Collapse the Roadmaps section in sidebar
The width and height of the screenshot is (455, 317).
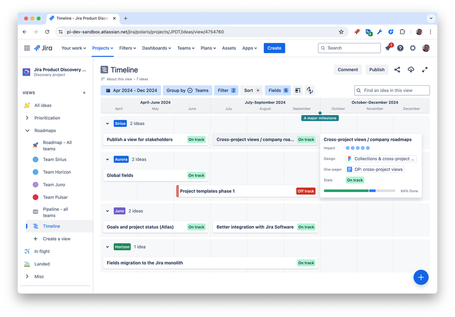27,130
